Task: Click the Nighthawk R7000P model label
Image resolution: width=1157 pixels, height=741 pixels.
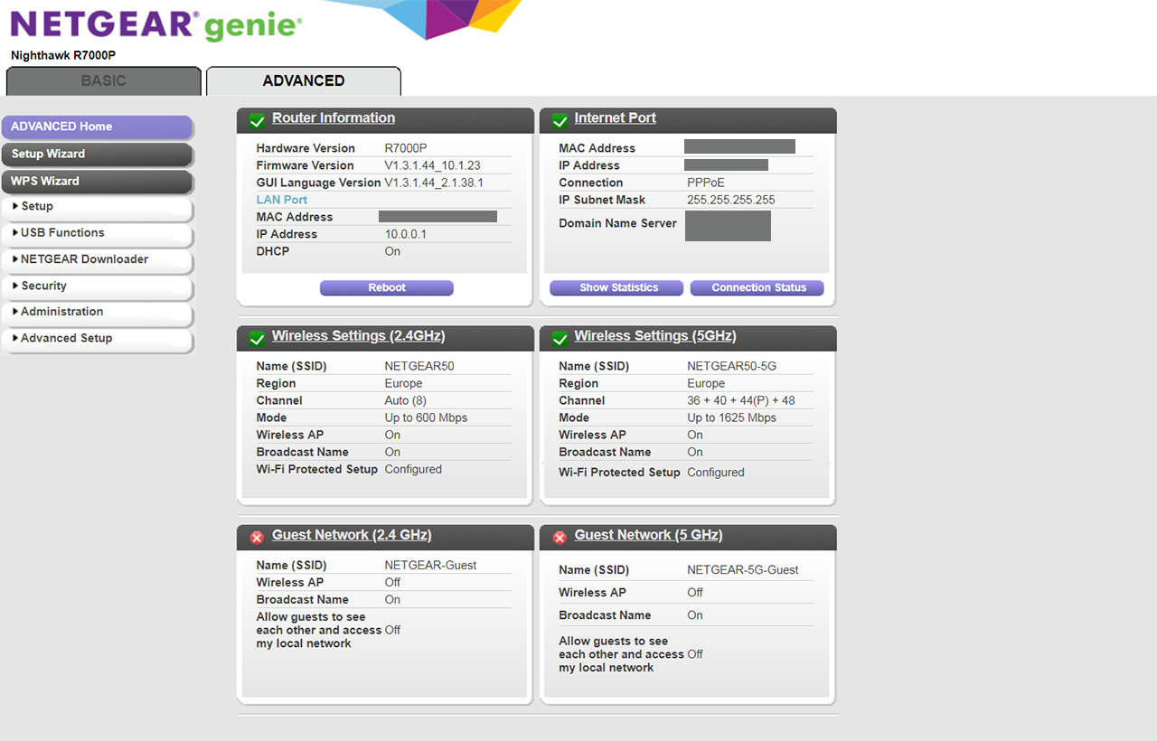Action: pos(63,56)
